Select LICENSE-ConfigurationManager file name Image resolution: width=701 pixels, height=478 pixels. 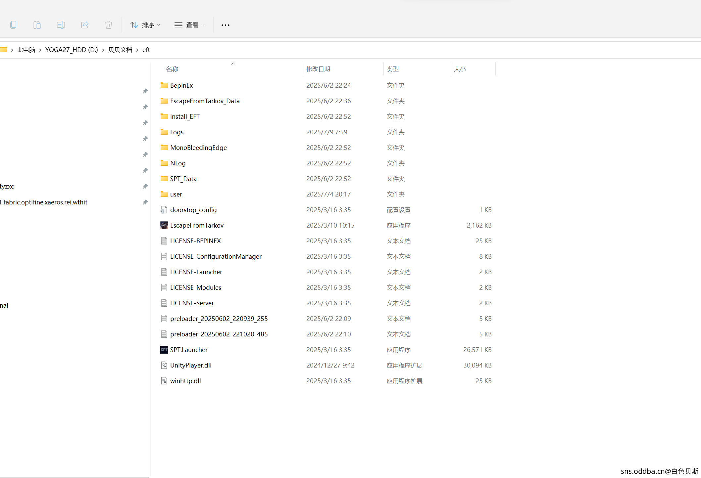pyautogui.click(x=216, y=256)
